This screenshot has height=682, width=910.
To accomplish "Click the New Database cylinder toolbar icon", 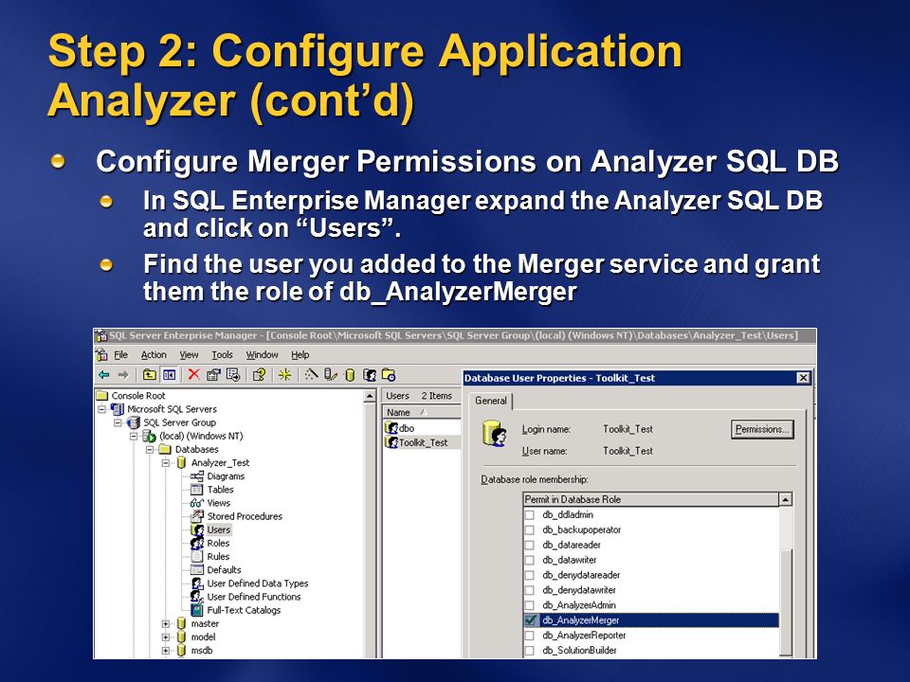I will coord(350,375).
